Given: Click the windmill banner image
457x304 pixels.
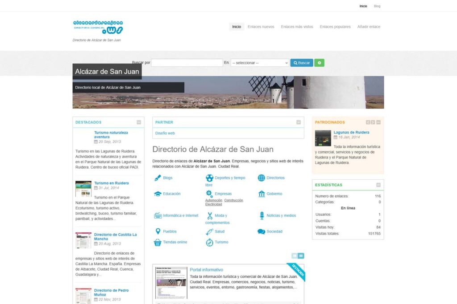Looking at the screenshot, I should click(228, 93).
